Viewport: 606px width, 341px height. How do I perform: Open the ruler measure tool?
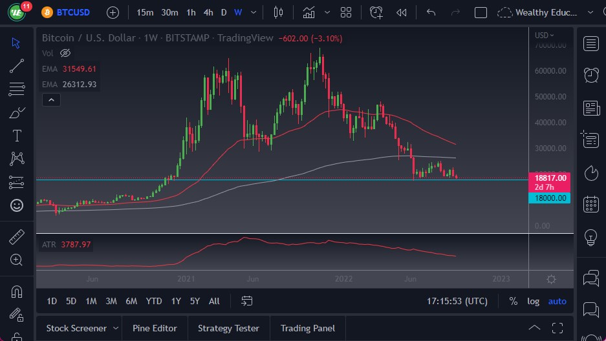click(17, 237)
